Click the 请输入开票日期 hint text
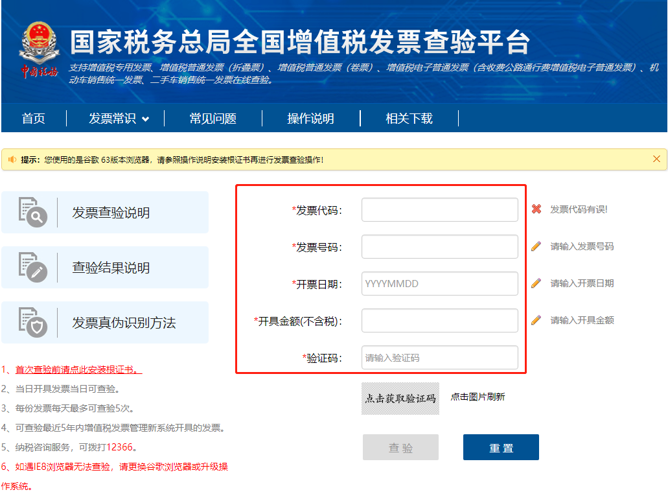This screenshot has width=668, height=501. [x=582, y=283]
